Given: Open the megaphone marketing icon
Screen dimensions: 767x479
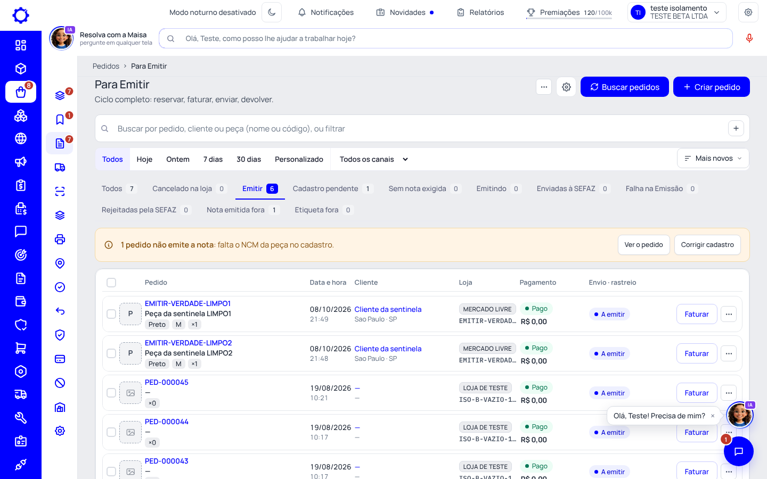Looking at the screenshot, I should pos(21,162).
